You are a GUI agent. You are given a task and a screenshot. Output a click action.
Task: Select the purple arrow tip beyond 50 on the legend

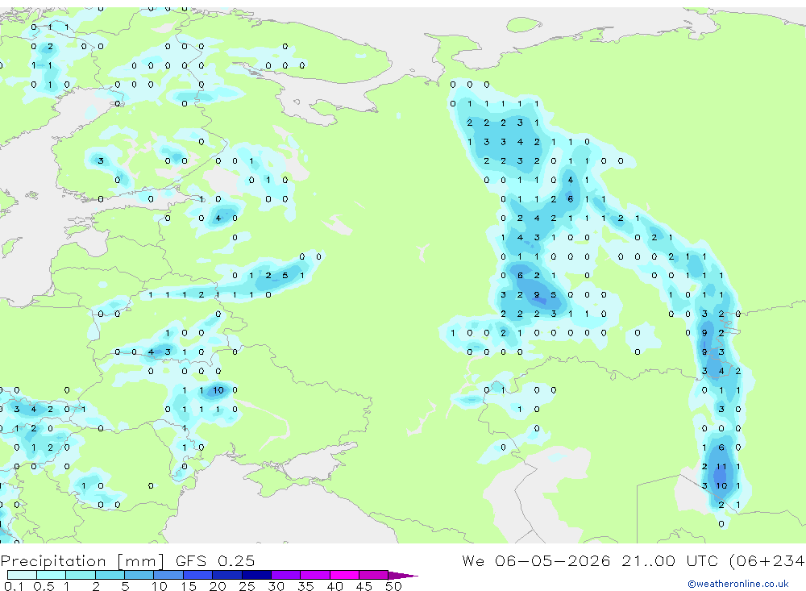point(402,576)
